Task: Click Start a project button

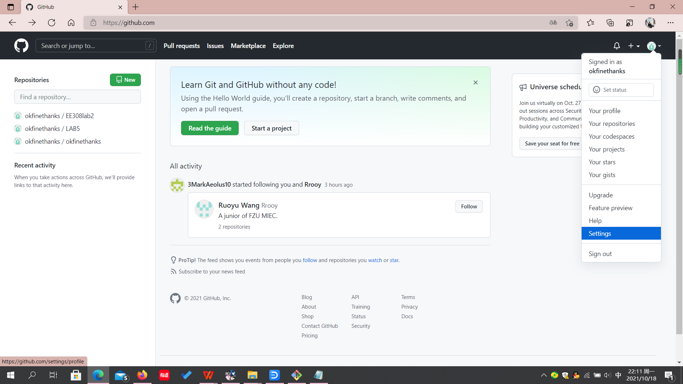Action: [x=271, y=128]
